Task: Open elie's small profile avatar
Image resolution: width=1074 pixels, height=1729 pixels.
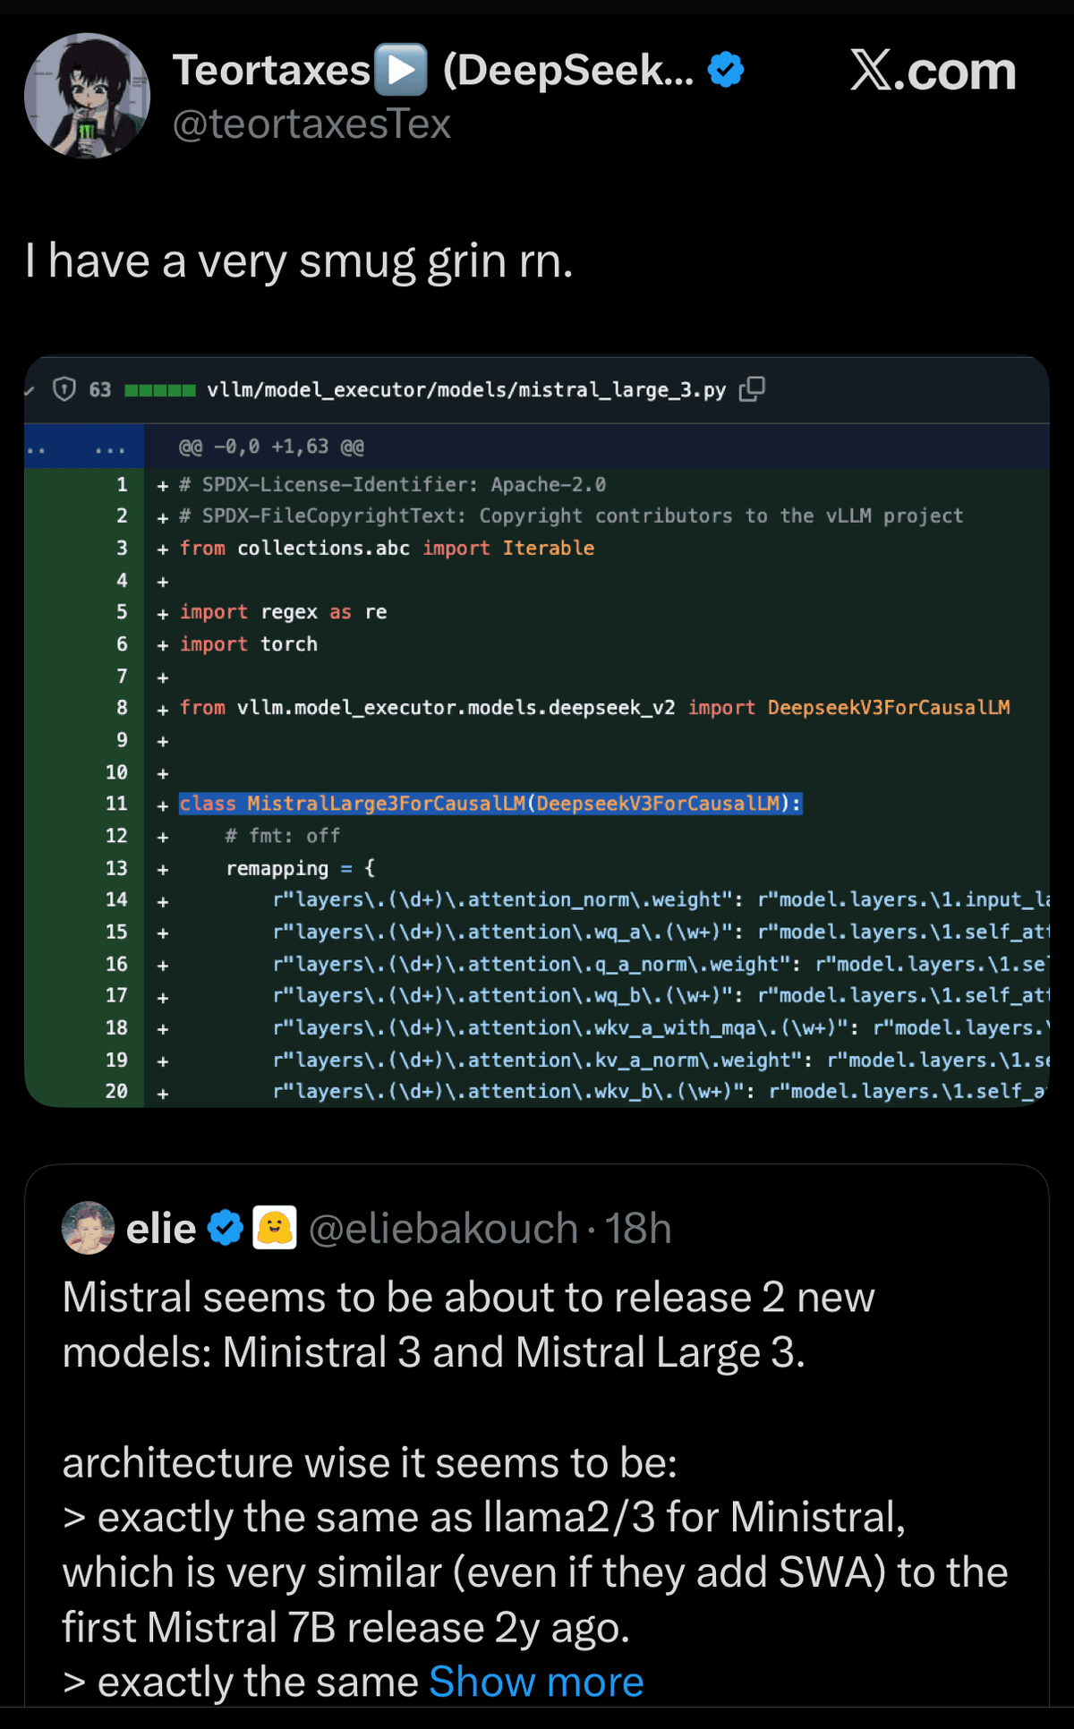Action: tap(88, 1228)
